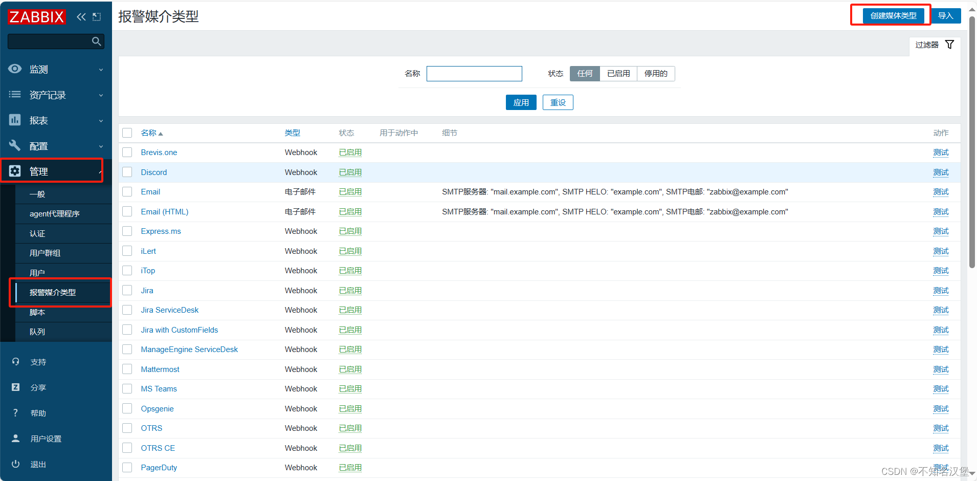Check the MS Teams row checkbox
977x481 pixels.
127,389
